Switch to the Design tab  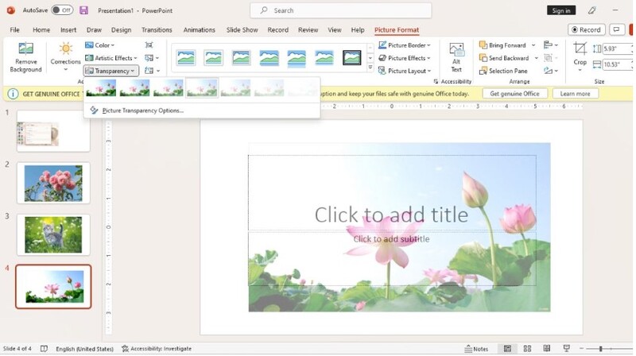[x=121, y=30]
